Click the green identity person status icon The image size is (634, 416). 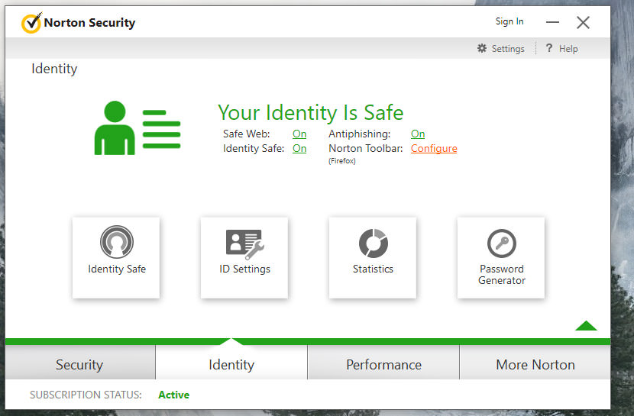pyautogui.click(x=137, y=128)
